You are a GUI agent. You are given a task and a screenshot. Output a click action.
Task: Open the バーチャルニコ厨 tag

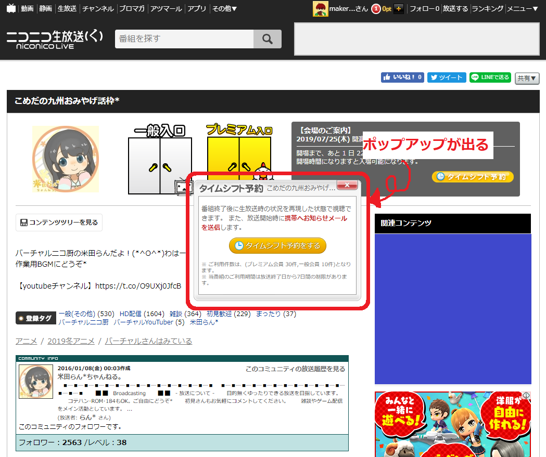83,322
